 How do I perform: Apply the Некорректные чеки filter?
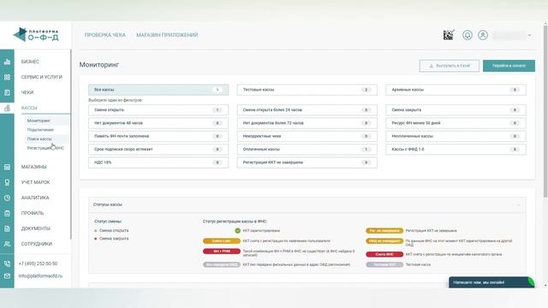coord(307,136)
